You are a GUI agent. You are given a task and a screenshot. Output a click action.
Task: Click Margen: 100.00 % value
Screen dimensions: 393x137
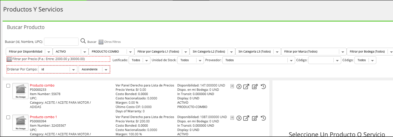[x=129, y=134]
